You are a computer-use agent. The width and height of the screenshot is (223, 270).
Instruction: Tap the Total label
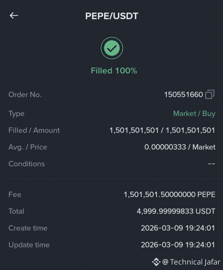(x=17, y=211)
